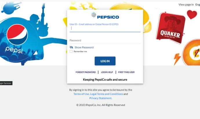Click the orange lightning bolt icon
The height and width of the screenshot is (119, 200).
click(x=177, y=59)
